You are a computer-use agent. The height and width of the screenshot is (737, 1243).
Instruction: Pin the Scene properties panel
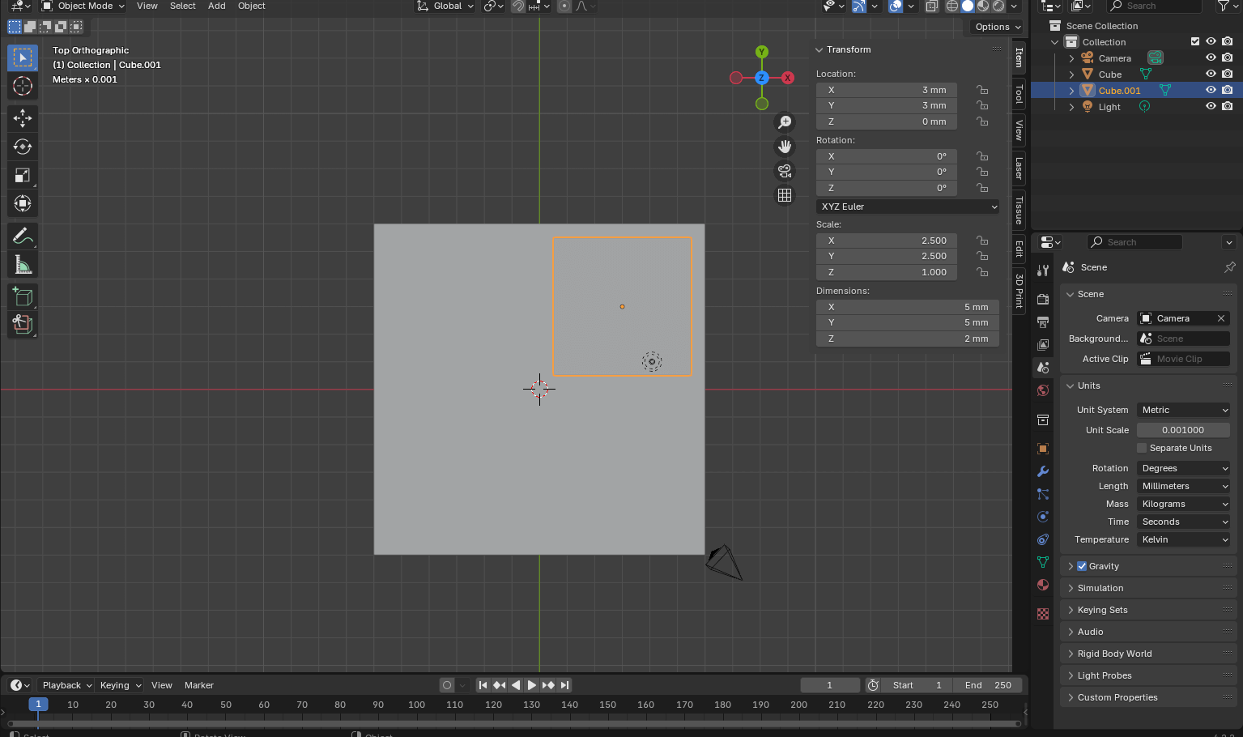1229,267
